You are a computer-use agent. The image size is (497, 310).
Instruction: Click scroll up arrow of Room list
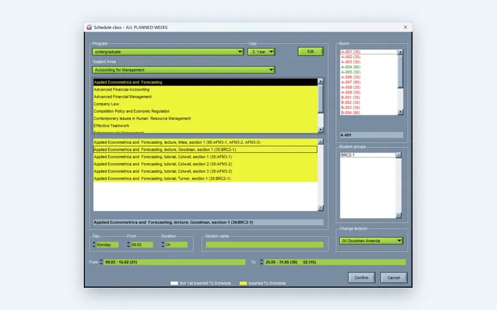pyautogui.click(x=400, y=52)
